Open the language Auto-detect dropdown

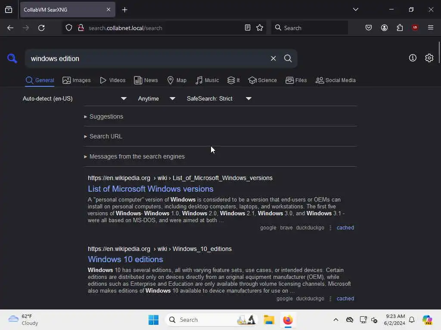[x=75, y=98]
